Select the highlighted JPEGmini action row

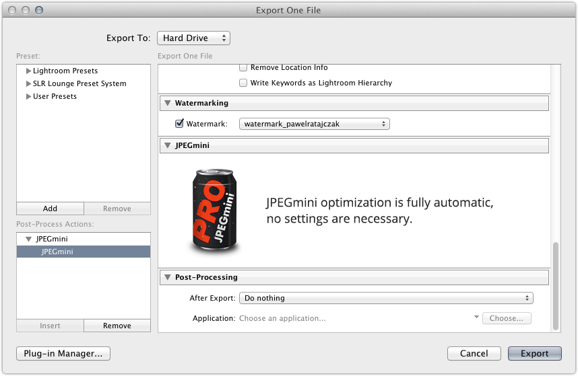pyautogui.click(x=84, y=252)
